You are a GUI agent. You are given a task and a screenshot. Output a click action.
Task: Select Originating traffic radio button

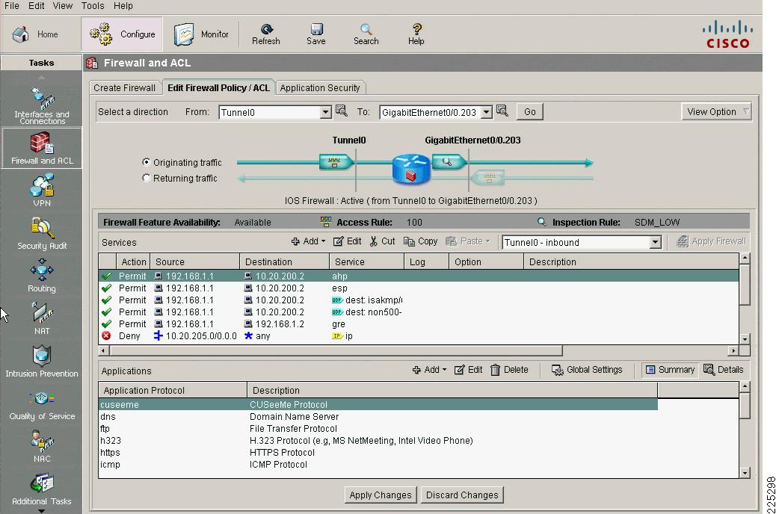click(146, 162)
